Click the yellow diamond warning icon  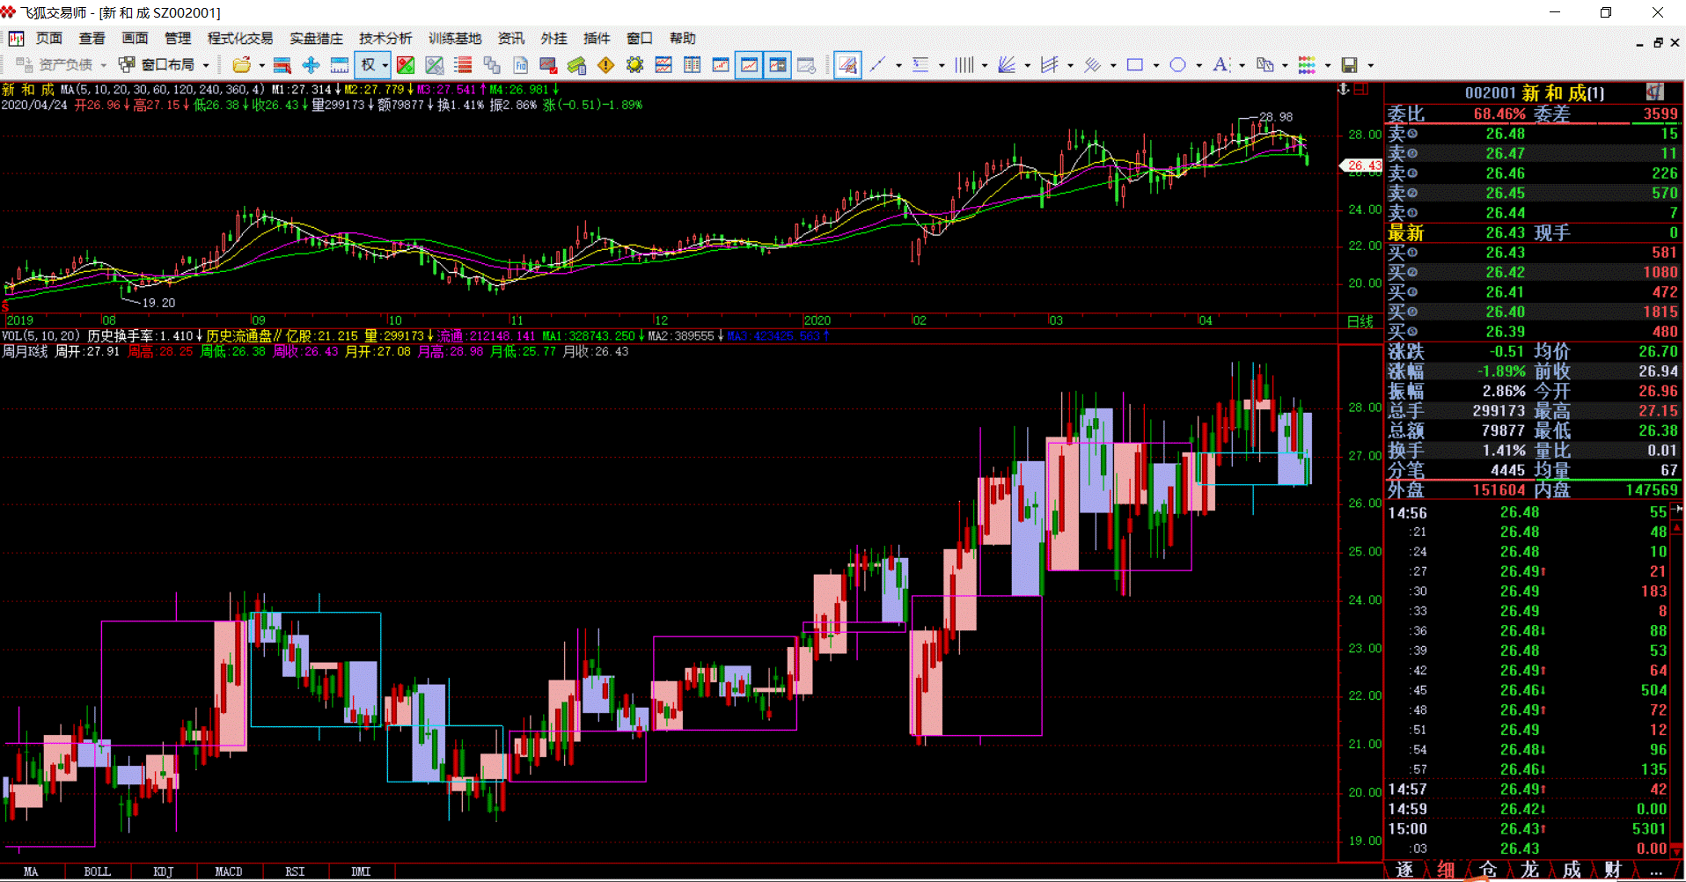(x=605, y=65)
